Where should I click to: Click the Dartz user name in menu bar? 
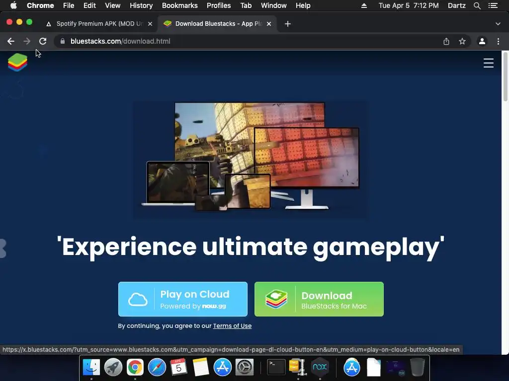[456, 5]
